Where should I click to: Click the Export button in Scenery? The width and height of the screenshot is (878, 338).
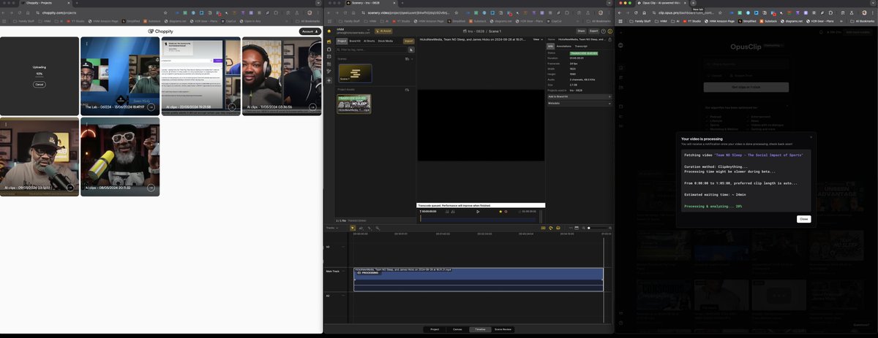tap(593, 31)
